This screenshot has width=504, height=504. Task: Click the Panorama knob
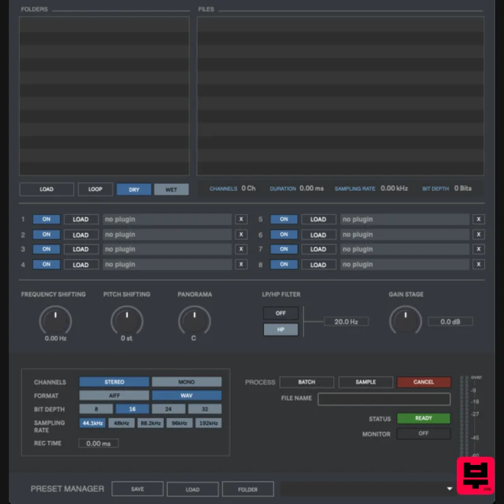pyautogui.click(x=194, y=321)
